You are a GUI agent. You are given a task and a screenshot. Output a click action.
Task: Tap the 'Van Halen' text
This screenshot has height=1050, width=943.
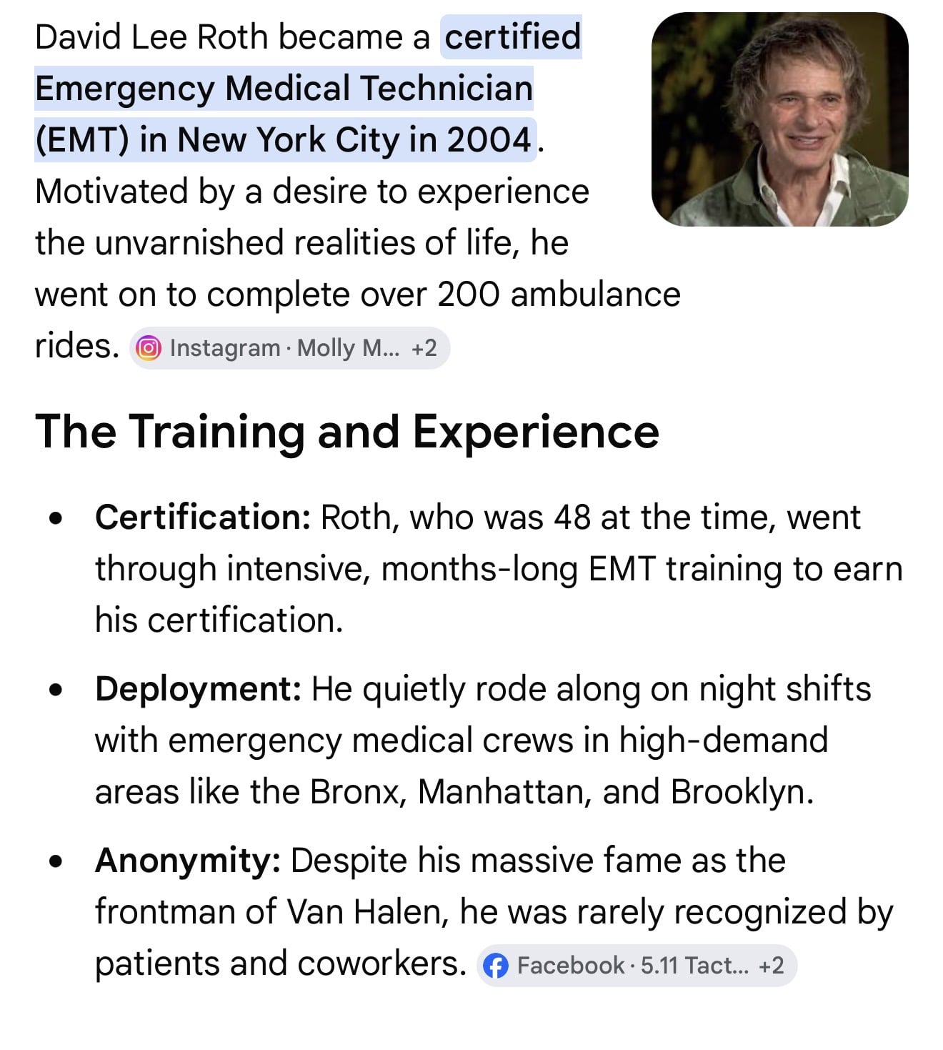[367, 912]
